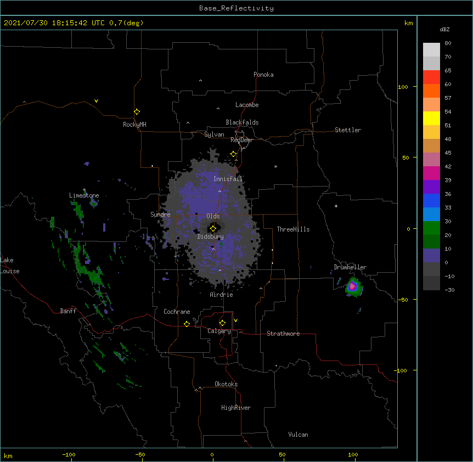Select the yellow diamond marker below Cochrane
Screen dimensions: 473x462
pyautogui.click(x=187, y=324)
